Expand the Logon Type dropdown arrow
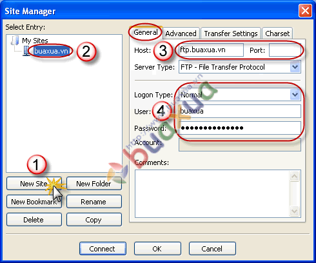 click(x=295, y=95)
